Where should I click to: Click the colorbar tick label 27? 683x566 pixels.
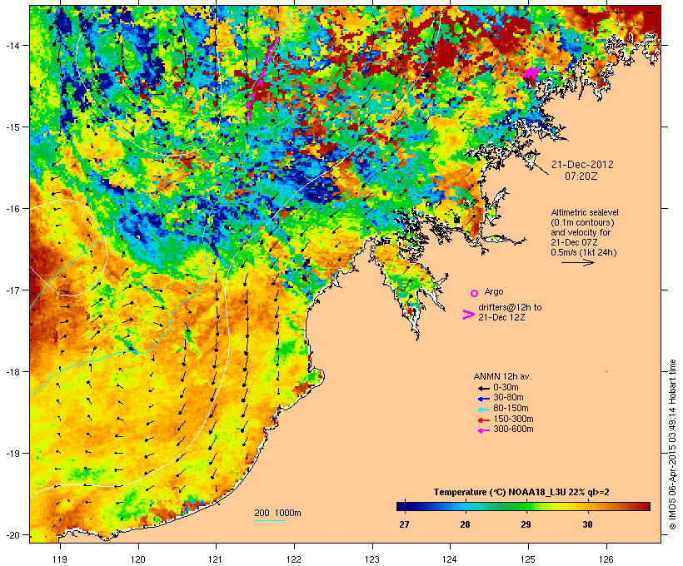[x=404, y=524]
